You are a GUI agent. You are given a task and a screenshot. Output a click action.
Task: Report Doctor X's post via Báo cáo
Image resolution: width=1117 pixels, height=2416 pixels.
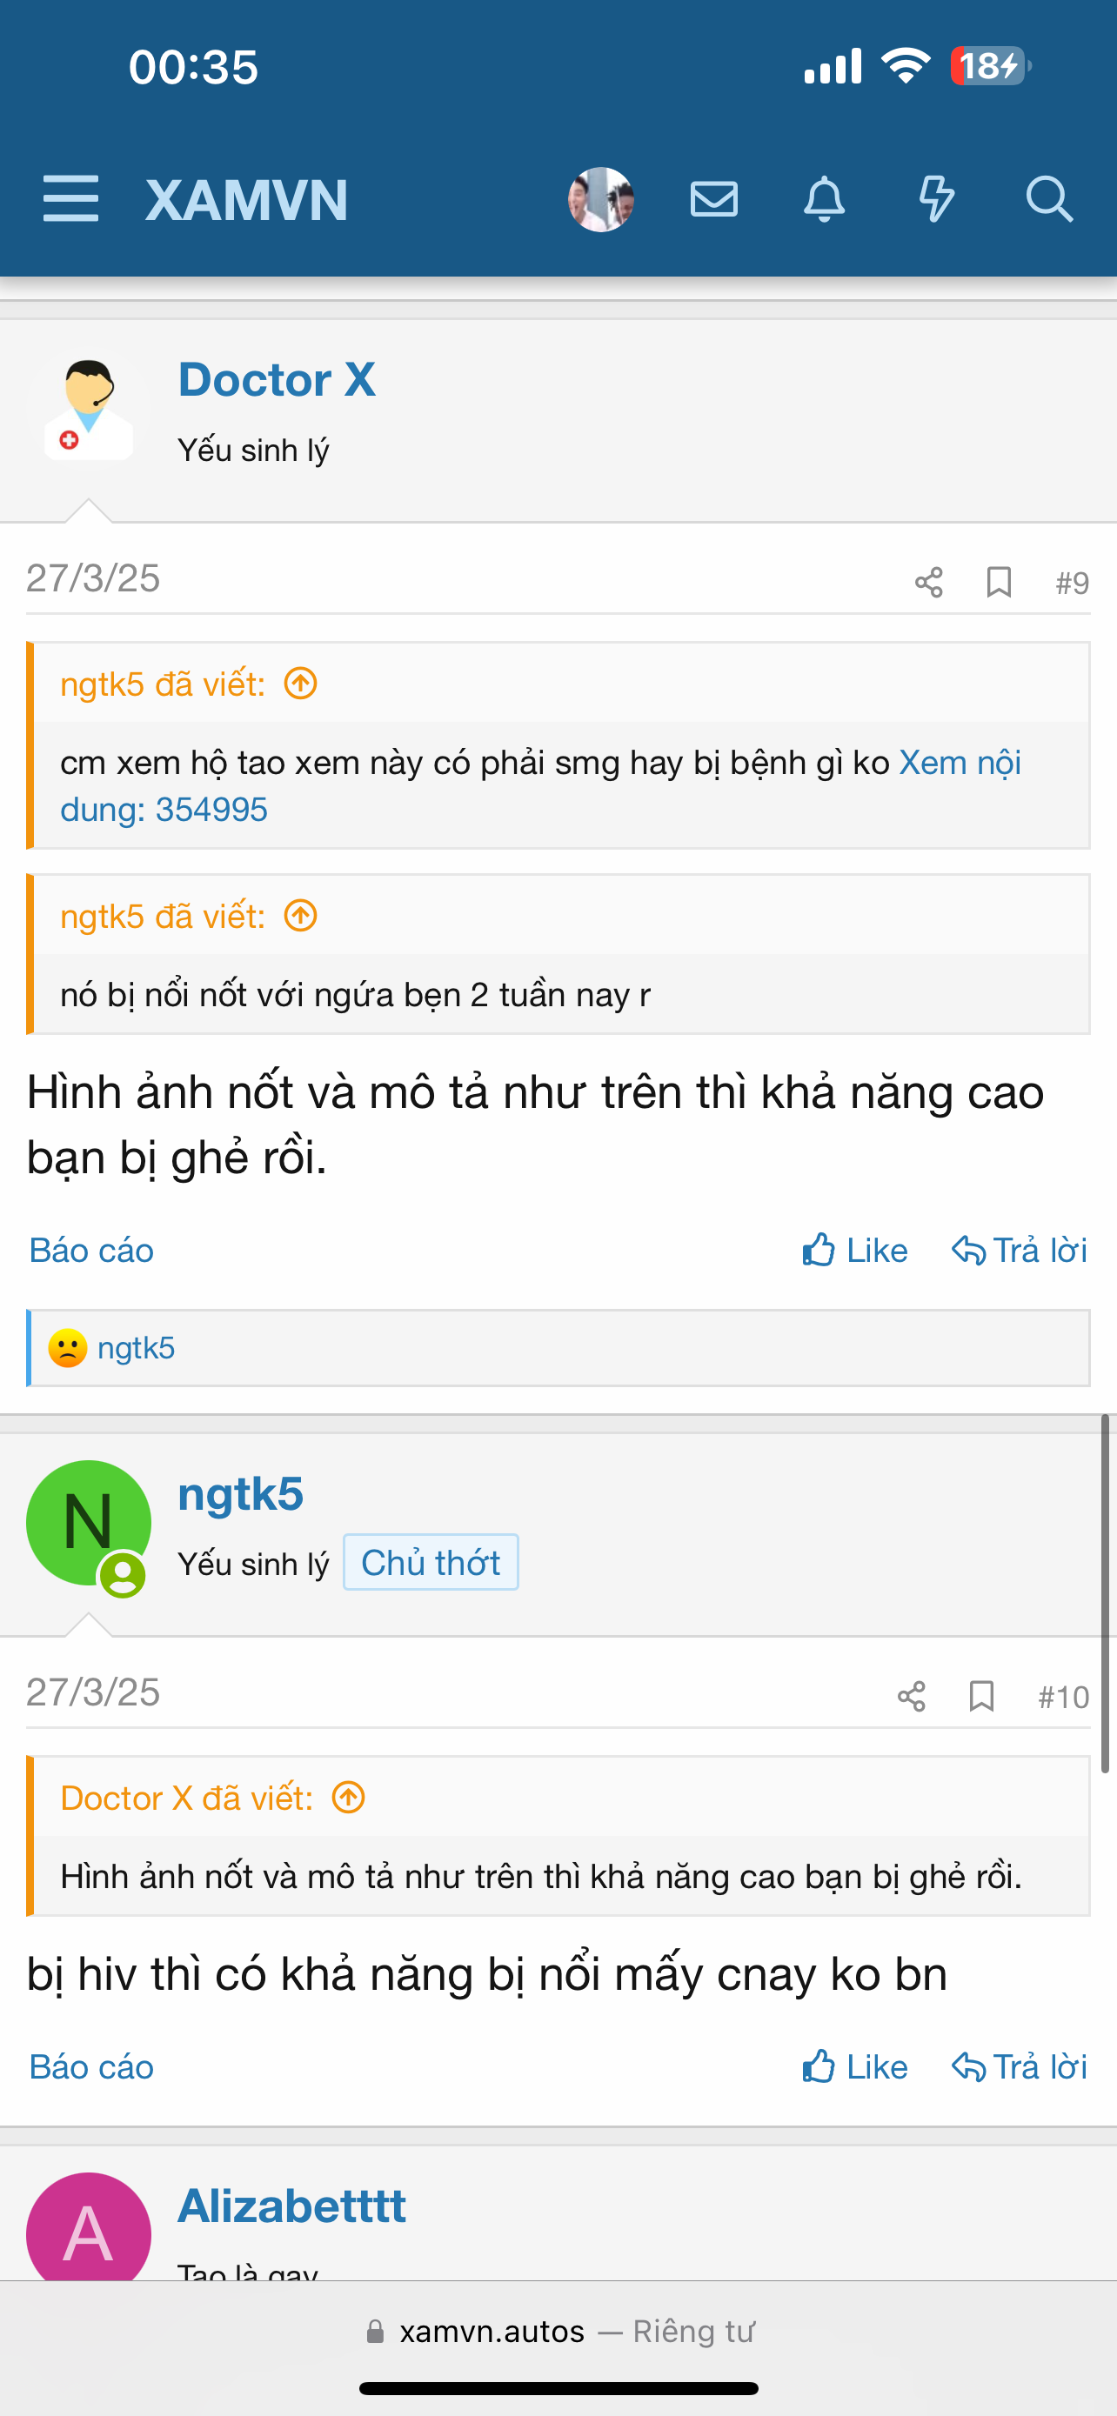(92, 1251)
